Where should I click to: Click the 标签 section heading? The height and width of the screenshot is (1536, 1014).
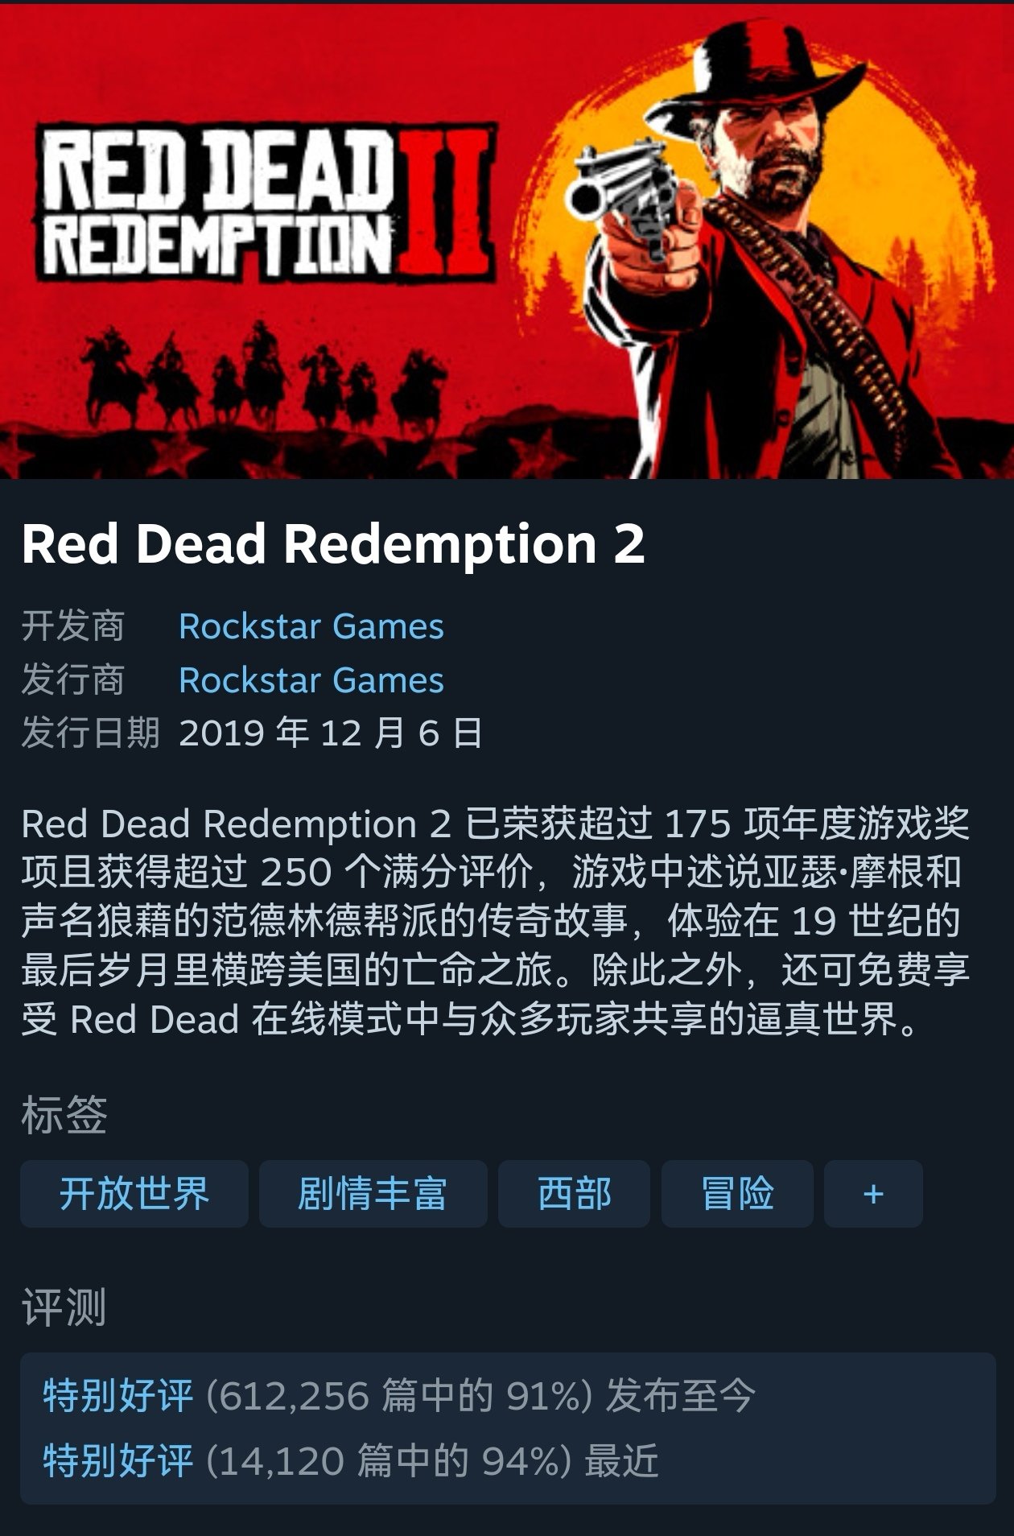[64, 1115]
